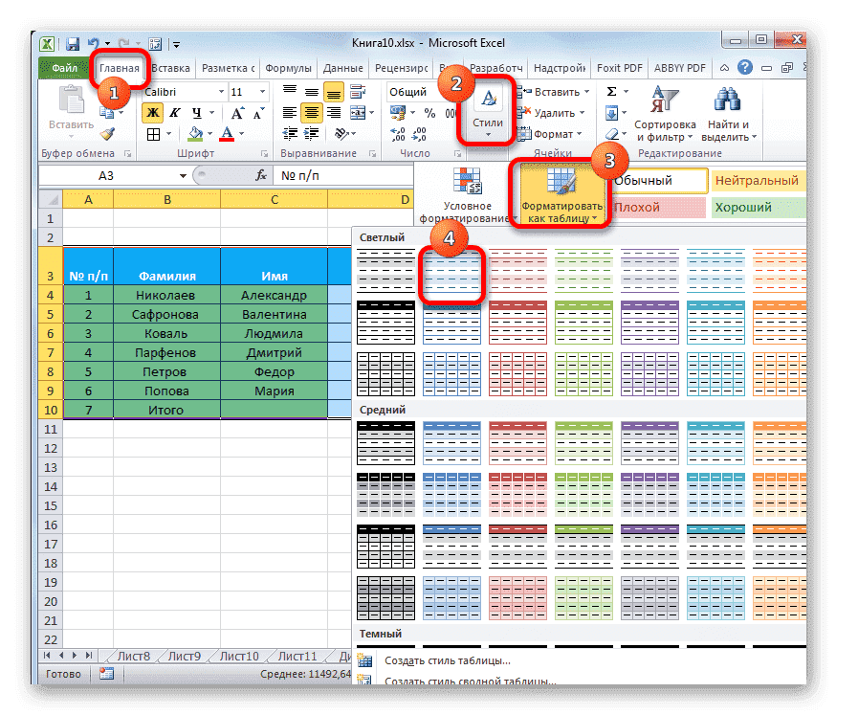Image resolution: width=858 pixels, height=715 pixels.
Task: Switch to the Вставка ribbon tab
Action: [169, 68]
